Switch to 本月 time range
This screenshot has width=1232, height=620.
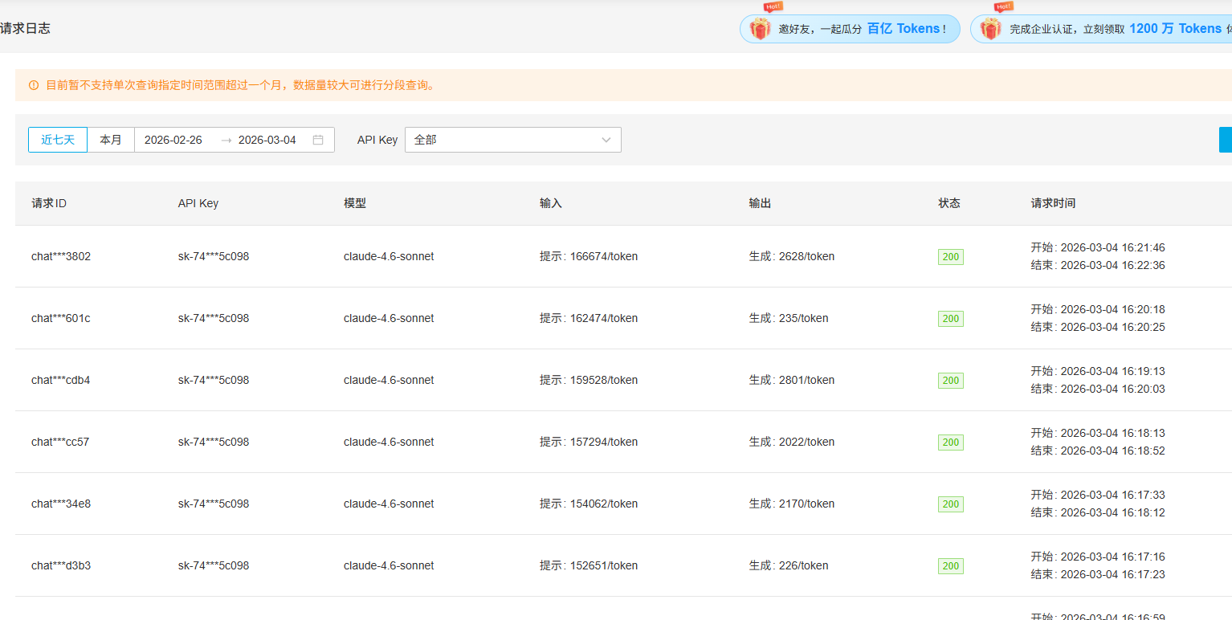coord(111,140)
